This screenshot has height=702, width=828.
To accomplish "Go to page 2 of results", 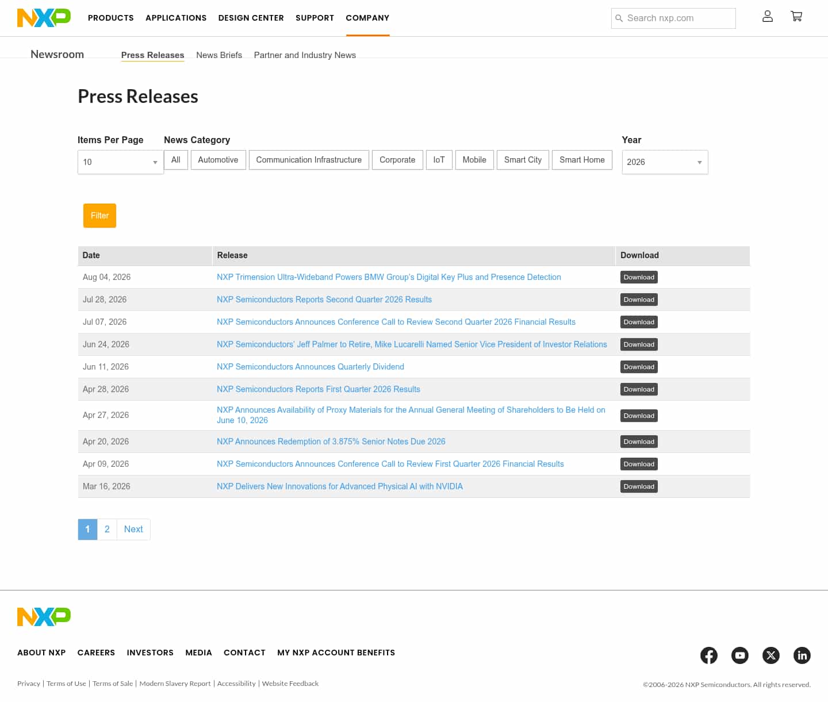I will coord(107,530).
